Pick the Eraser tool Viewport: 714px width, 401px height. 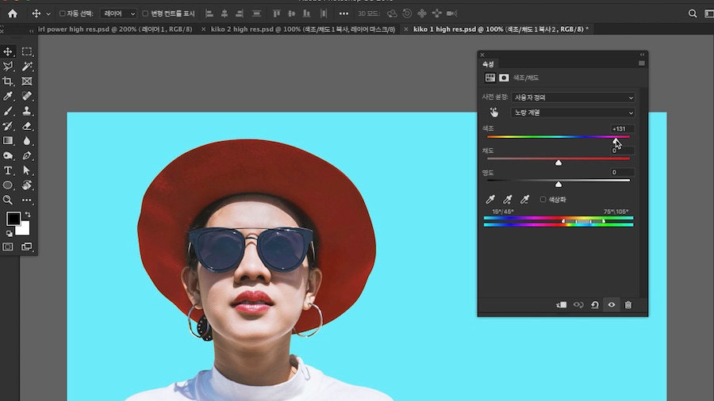pyautogui.click(x=27, y=126)
